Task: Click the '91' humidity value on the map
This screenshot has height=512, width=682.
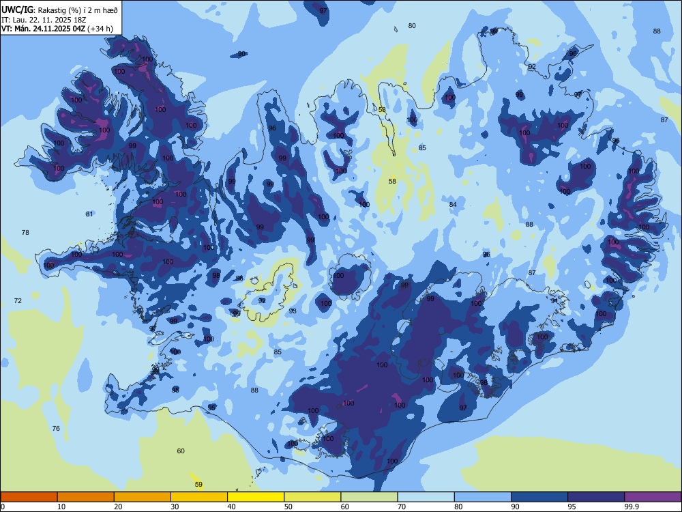Action: [x=554, y=301]
